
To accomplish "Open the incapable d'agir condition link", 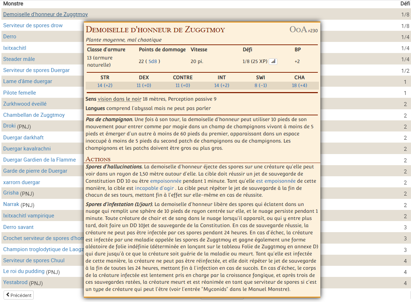I will (154, 188).
